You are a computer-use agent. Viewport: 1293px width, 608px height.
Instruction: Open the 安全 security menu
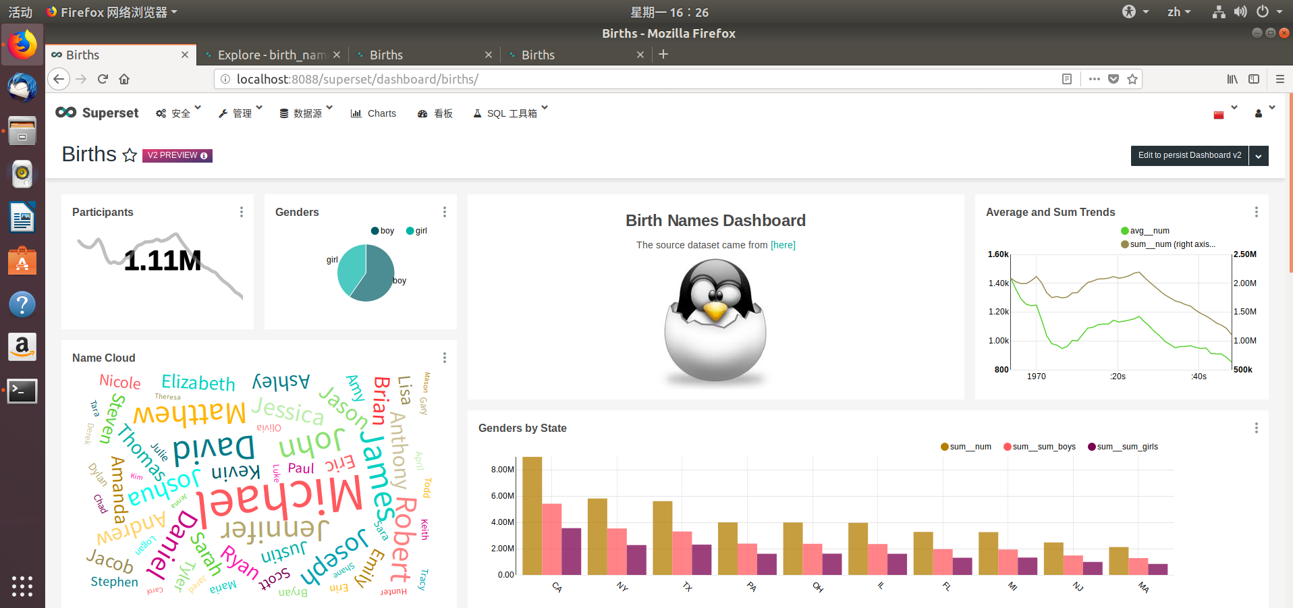coord(178,113)
